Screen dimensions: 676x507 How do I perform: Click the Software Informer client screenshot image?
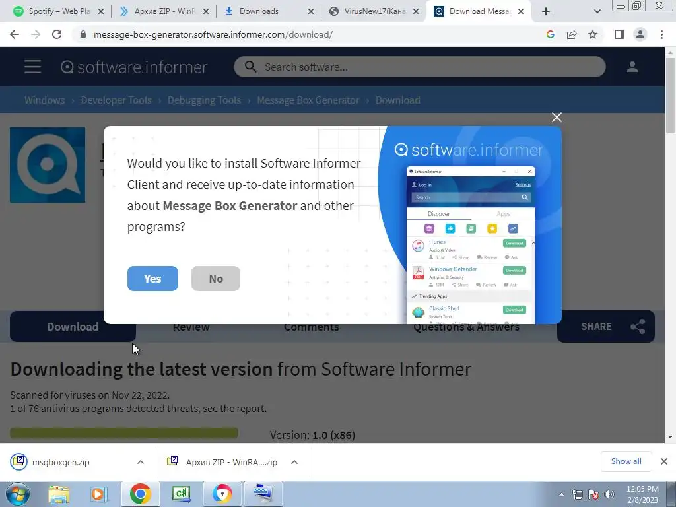click(x=470, y=245)
